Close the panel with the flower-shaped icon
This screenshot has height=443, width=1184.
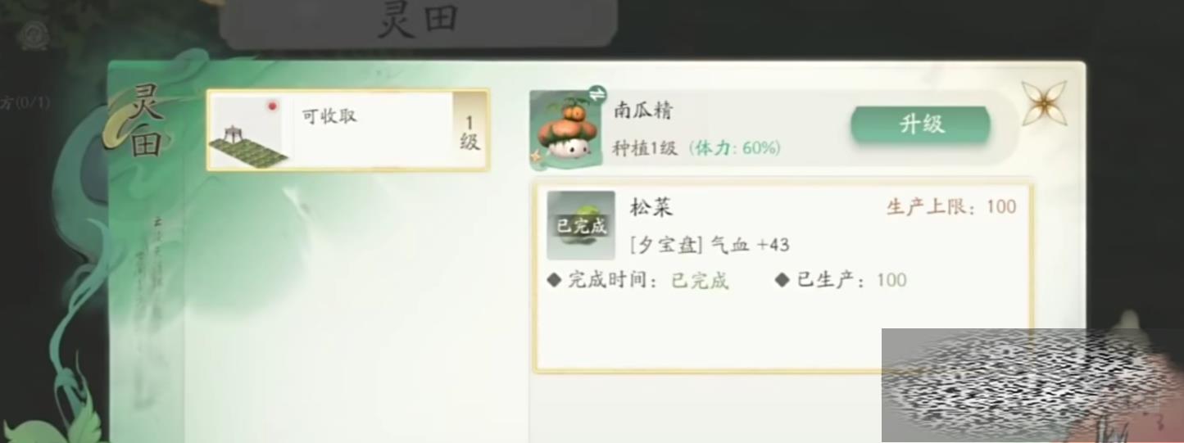(x=1044, y=103)
